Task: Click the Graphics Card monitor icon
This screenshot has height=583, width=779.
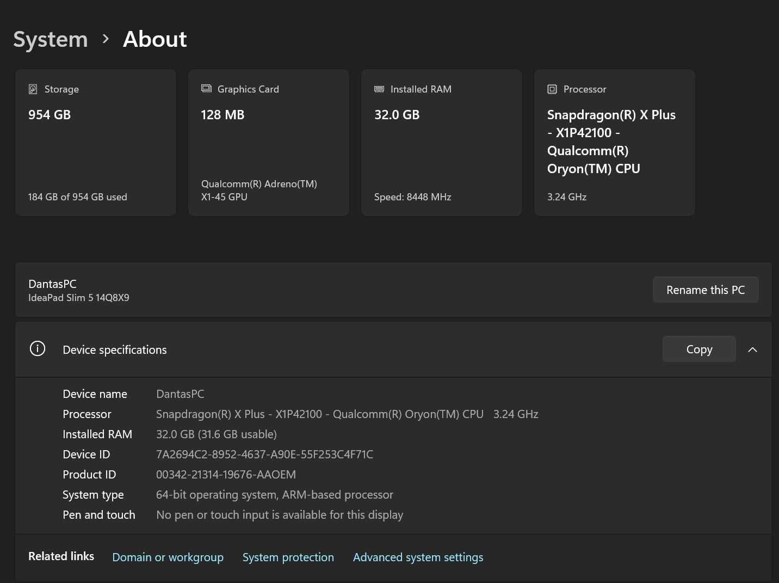Action: 206,88
